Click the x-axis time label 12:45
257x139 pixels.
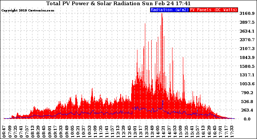click(129, 132)
